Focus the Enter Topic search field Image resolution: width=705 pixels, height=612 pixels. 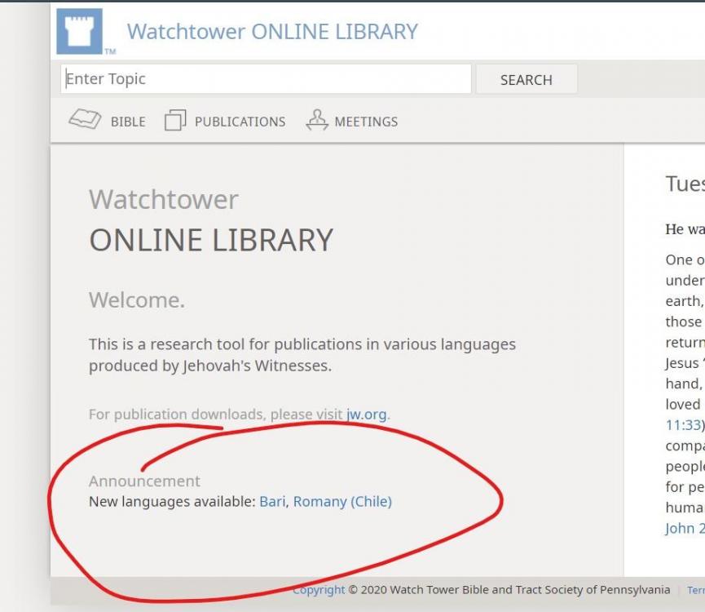(266, 79)
